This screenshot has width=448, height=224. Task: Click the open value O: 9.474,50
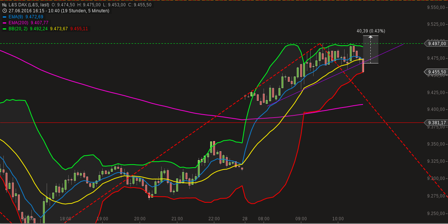coord(63,5)
